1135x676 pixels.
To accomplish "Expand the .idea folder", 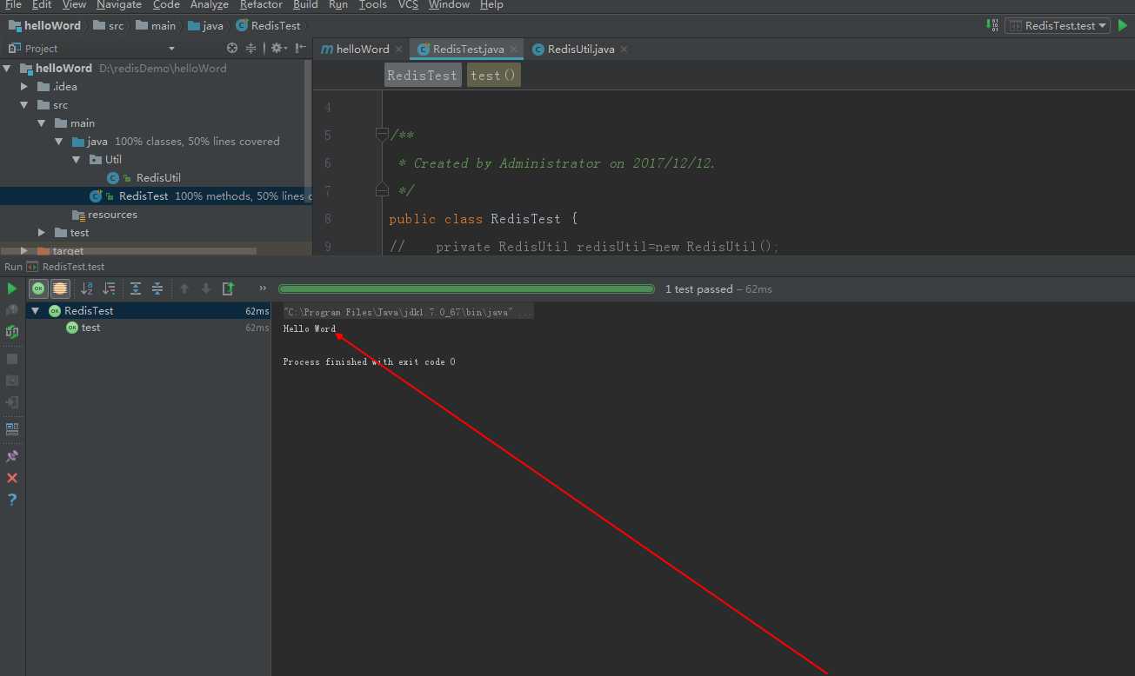I will tap(24, 86).
